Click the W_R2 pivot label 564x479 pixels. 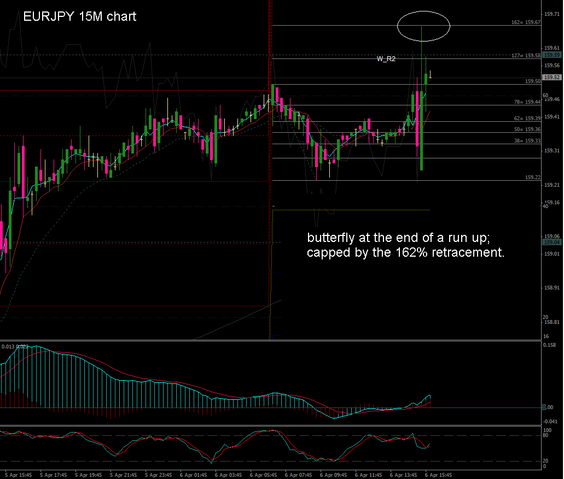pyautogui.click(x=386, y=59)
